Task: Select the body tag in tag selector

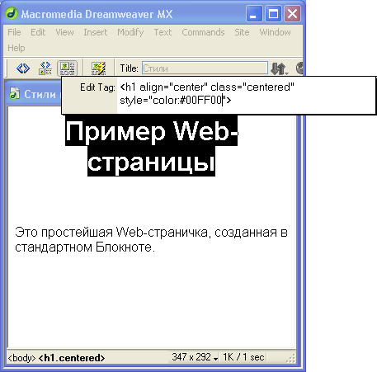Action: 21,358
